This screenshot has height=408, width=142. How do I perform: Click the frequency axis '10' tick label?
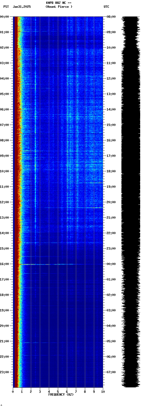coord(103,392)
